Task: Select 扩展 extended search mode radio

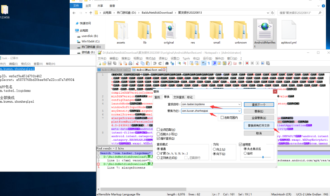Action: [158, 153]
